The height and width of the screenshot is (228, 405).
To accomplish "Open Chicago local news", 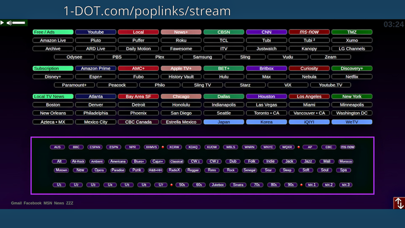I will point(181,96).
